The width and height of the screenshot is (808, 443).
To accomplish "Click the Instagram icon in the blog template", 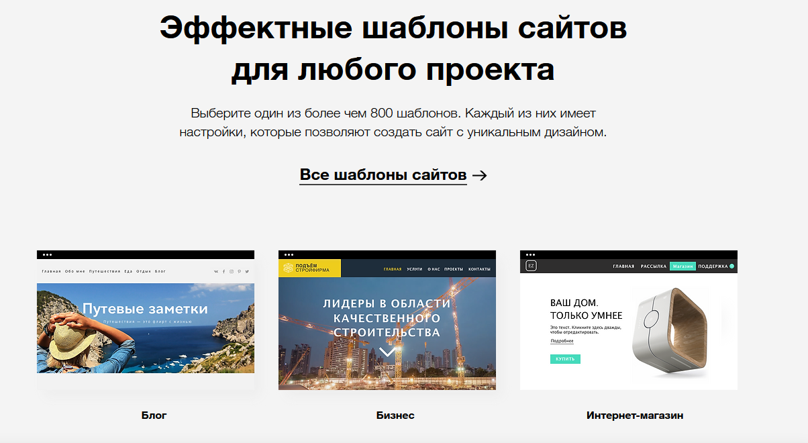I will tap(232, 272).
